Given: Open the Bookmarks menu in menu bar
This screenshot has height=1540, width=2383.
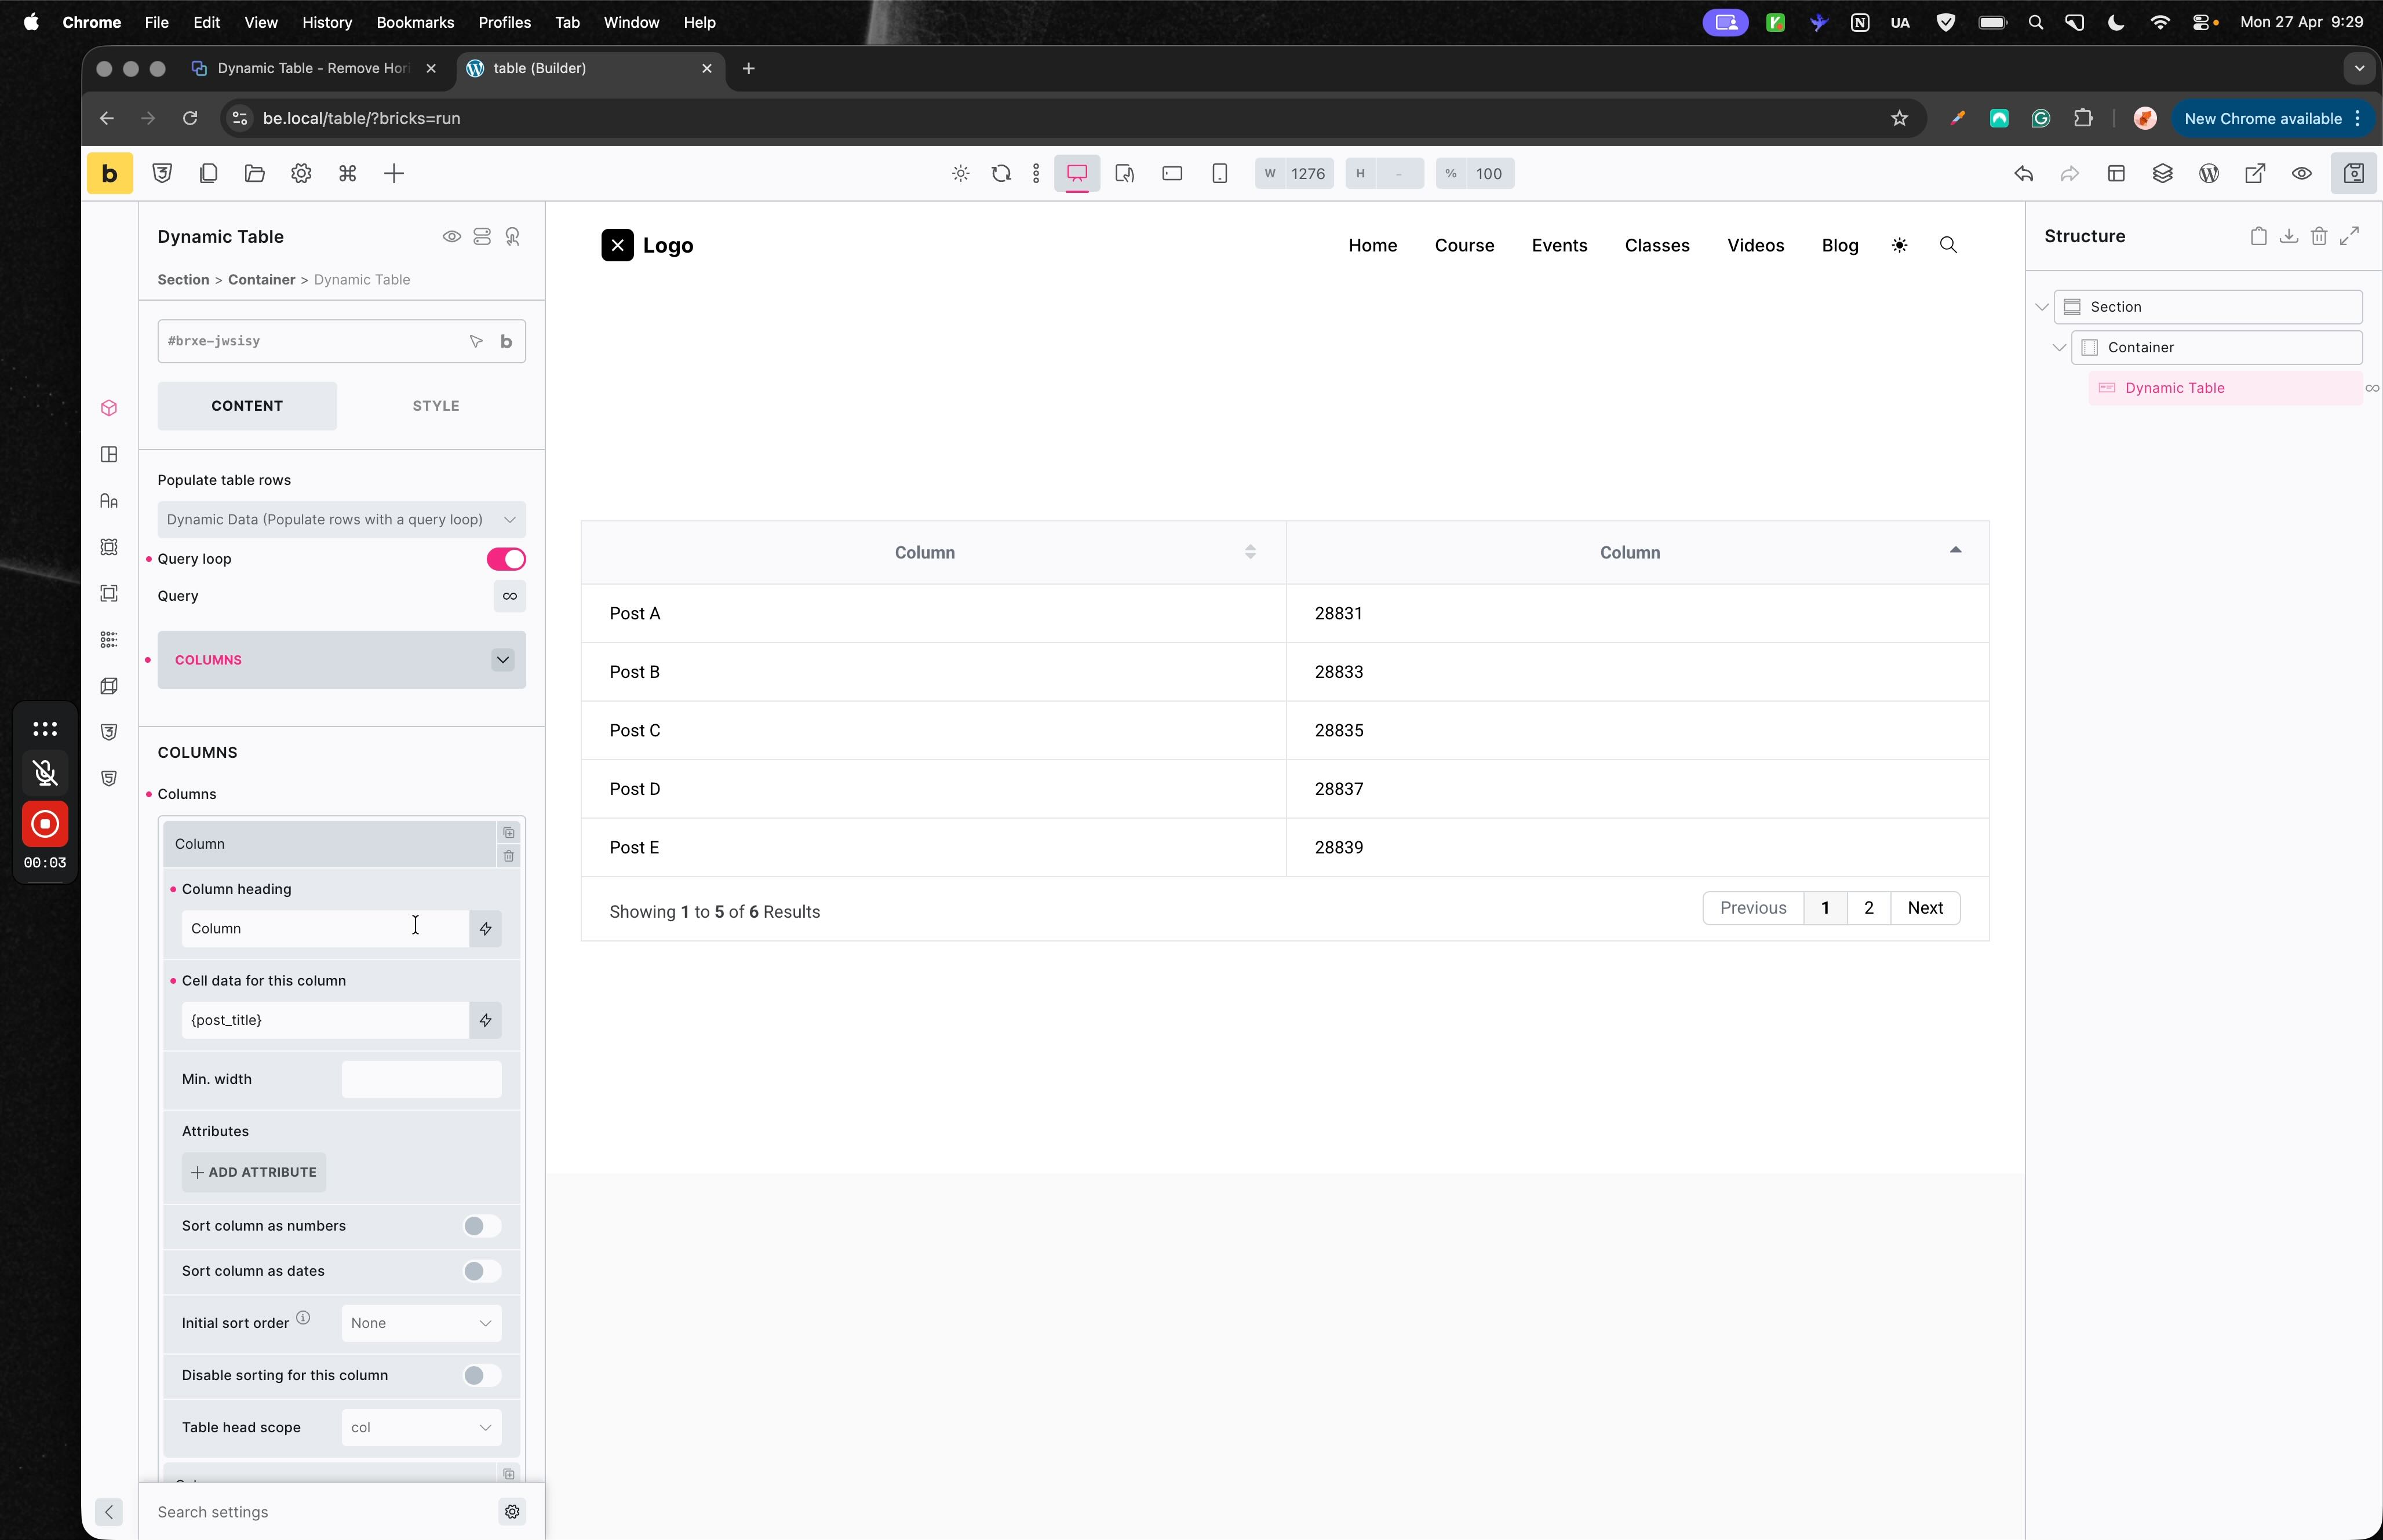Looking at the screenshot, I should [414, 22].
